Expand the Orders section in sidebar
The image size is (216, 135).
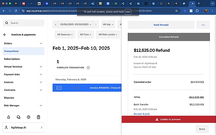click(x=23, y=44)
